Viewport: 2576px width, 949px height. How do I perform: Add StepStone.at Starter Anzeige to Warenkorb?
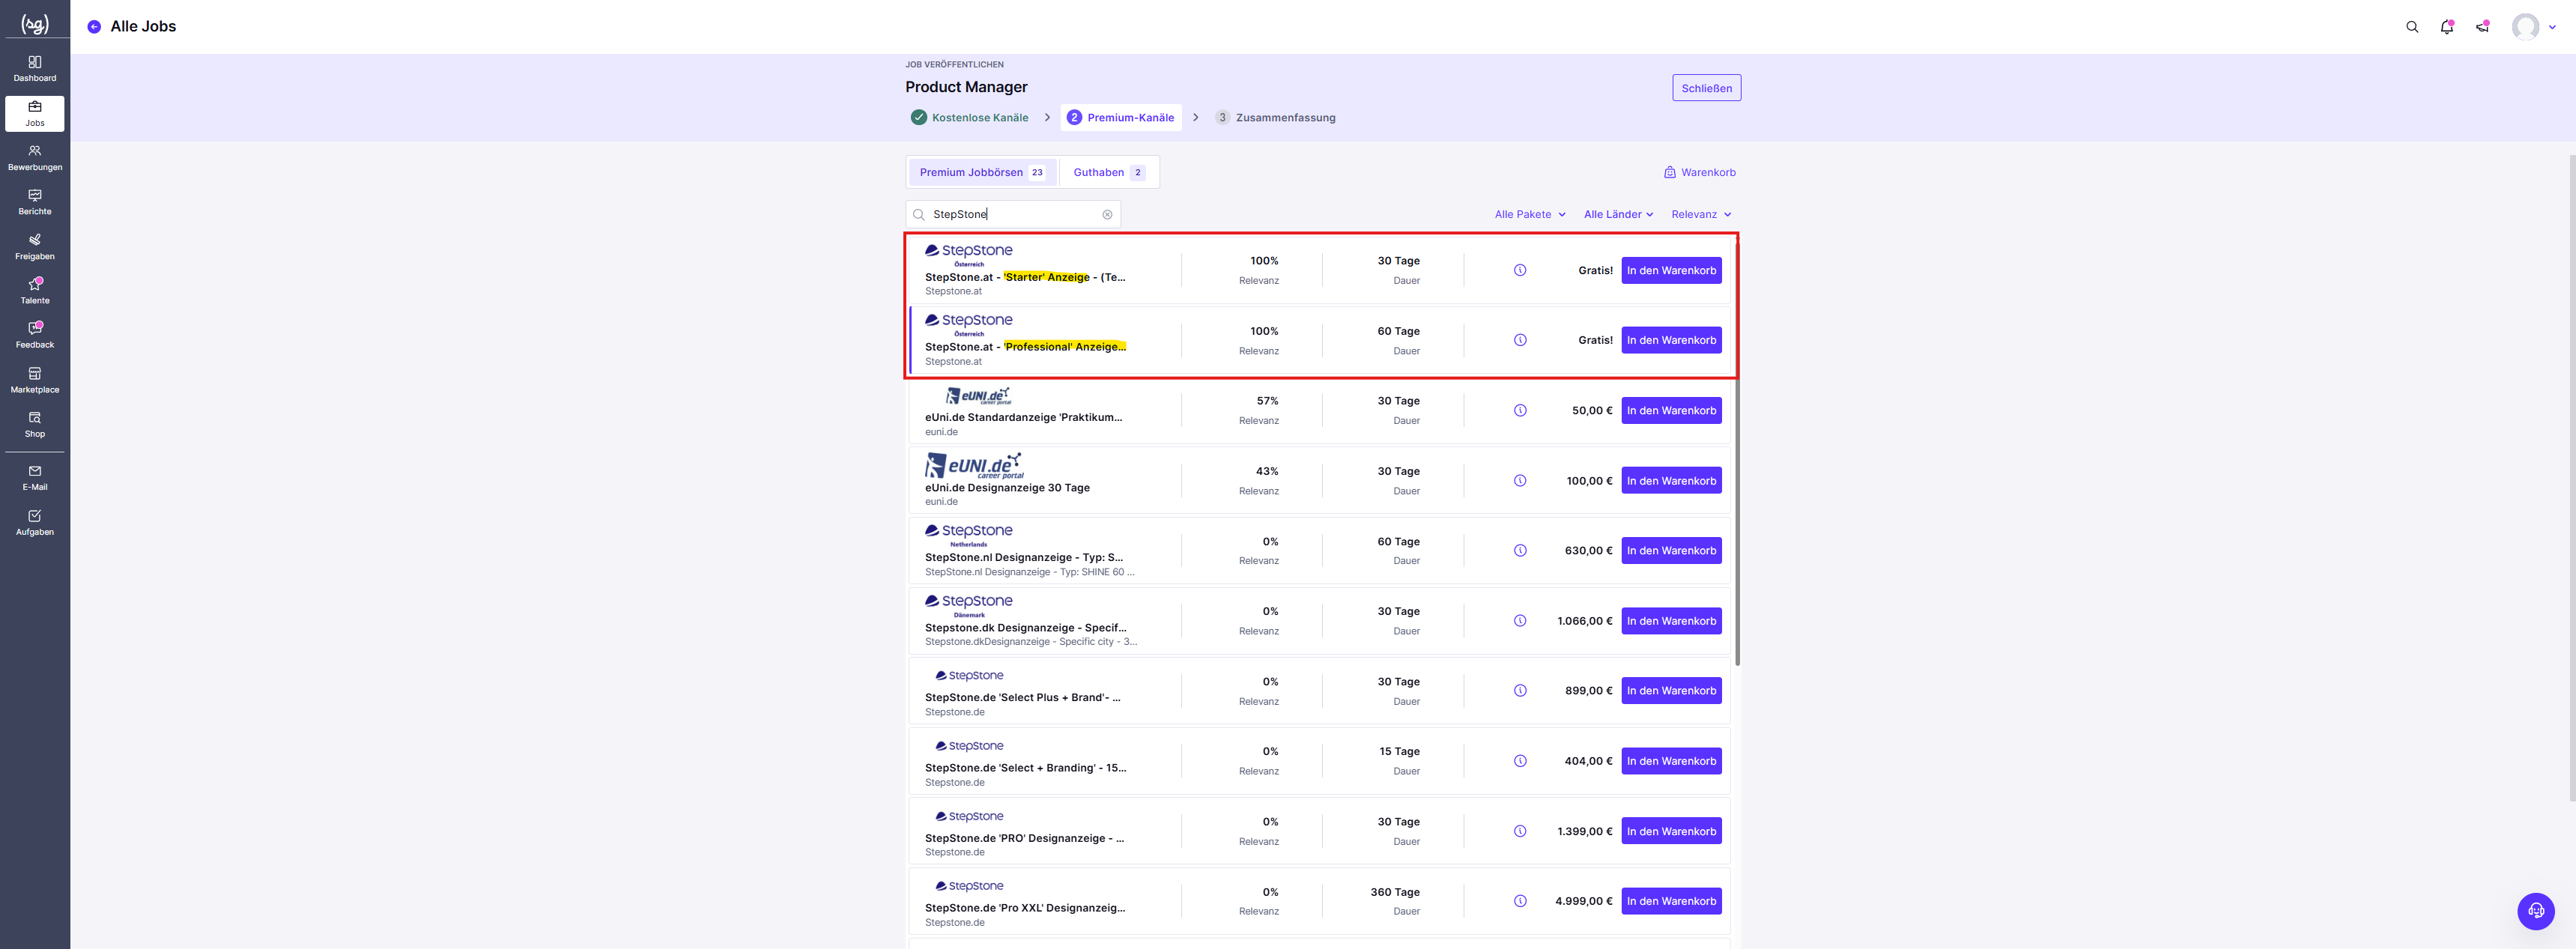(1671, 270)
